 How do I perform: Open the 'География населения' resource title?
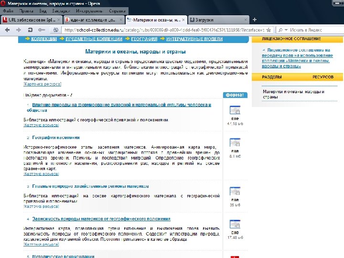click(x=56, y=138)
